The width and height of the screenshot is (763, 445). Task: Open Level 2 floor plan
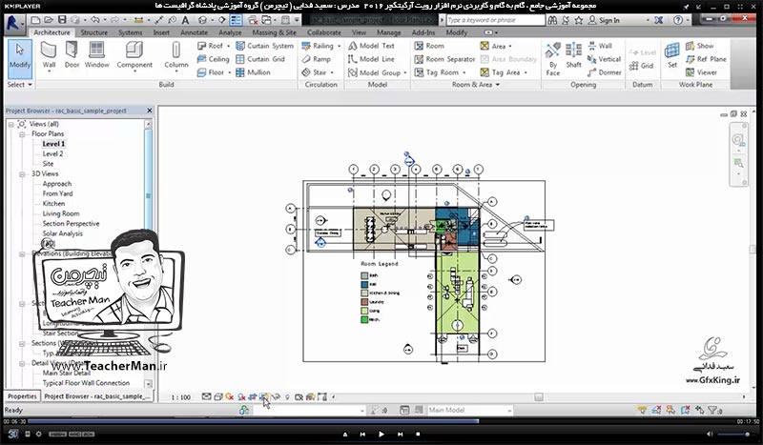pos(52,153)
